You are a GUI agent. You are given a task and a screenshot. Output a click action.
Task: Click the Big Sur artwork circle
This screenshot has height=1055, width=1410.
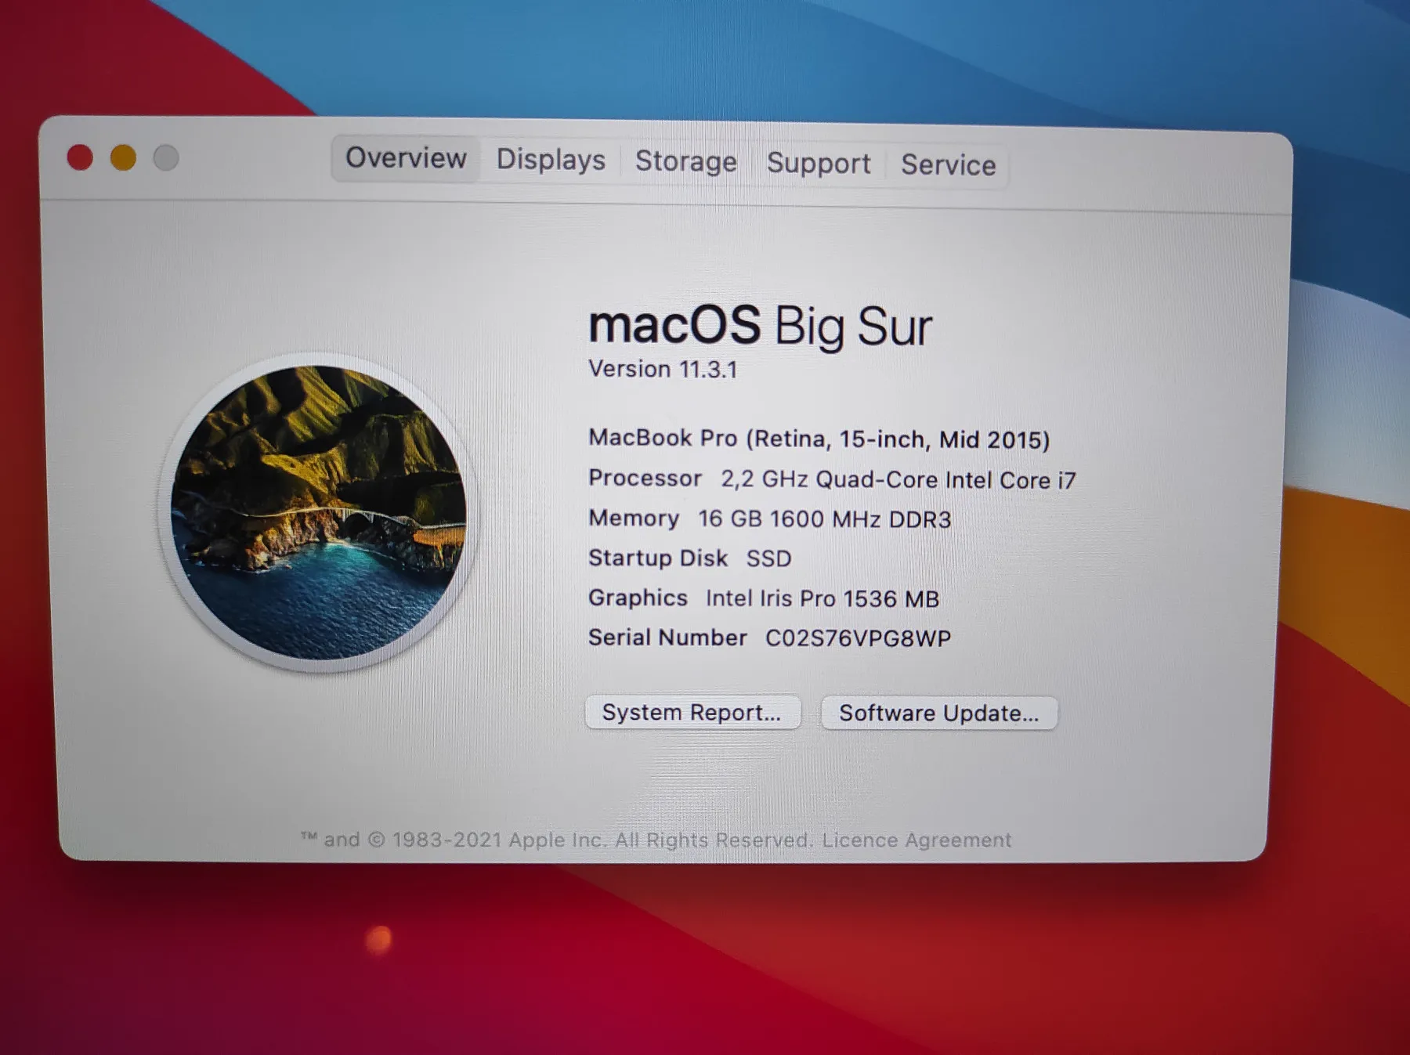pos(318,512)
